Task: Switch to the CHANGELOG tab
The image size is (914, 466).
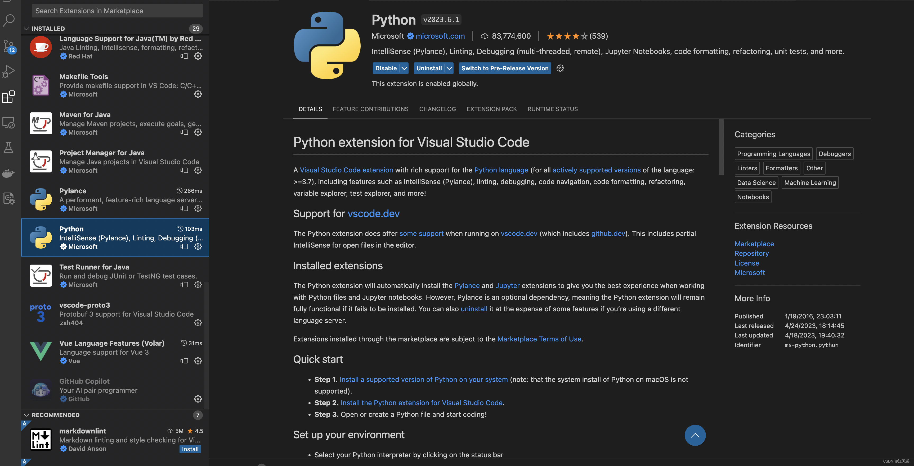Action: coord(437,109)
